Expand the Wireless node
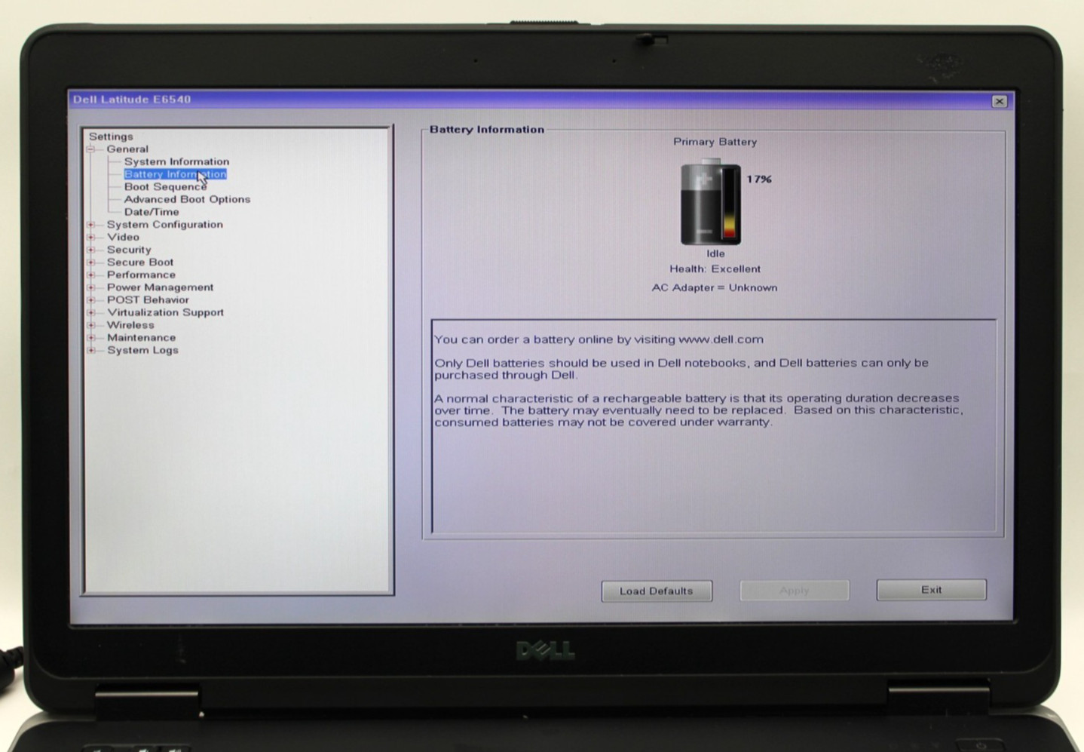The width and height of the screenshot is (1084, 752). [x=91, y=325]
